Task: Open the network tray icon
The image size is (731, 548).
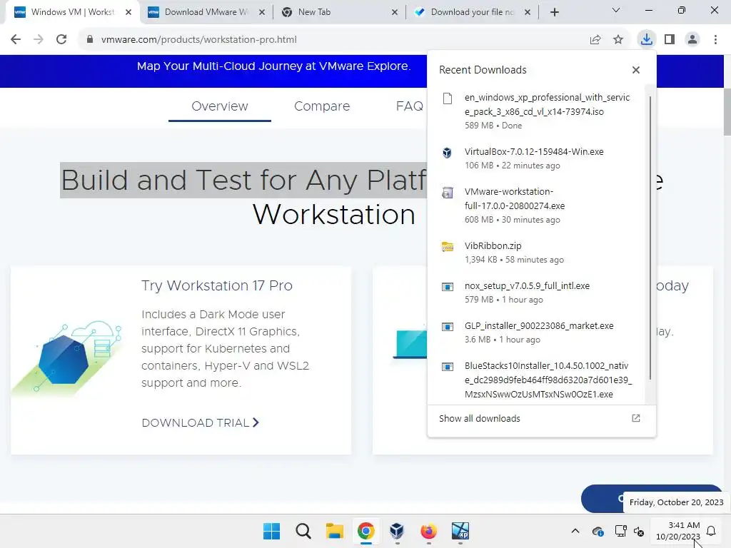Action: coord(620,531)
